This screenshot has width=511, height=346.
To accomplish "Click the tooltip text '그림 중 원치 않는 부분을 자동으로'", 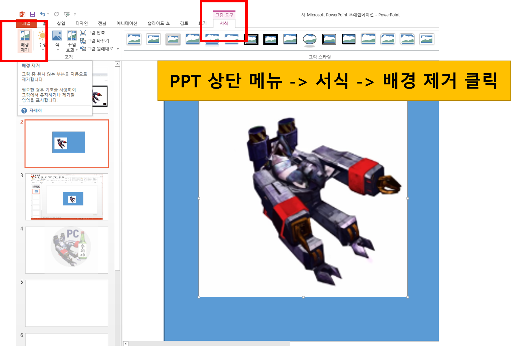I will [x=54, y=74].
